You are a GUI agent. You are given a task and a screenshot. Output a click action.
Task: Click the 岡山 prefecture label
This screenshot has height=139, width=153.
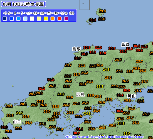132,96
